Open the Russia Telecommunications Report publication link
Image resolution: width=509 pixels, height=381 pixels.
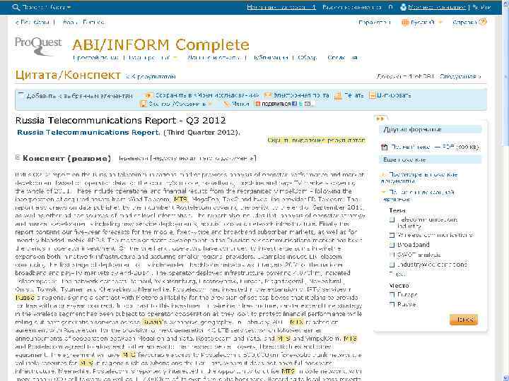click(x=88, y=132)
